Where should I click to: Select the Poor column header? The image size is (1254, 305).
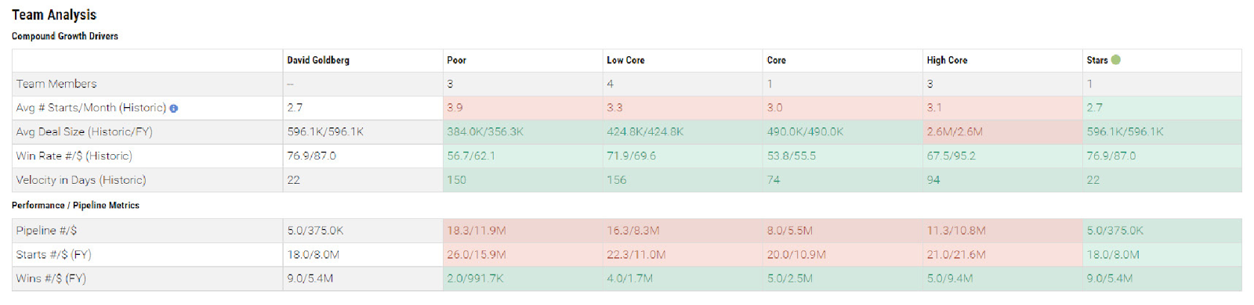[456, 60]
